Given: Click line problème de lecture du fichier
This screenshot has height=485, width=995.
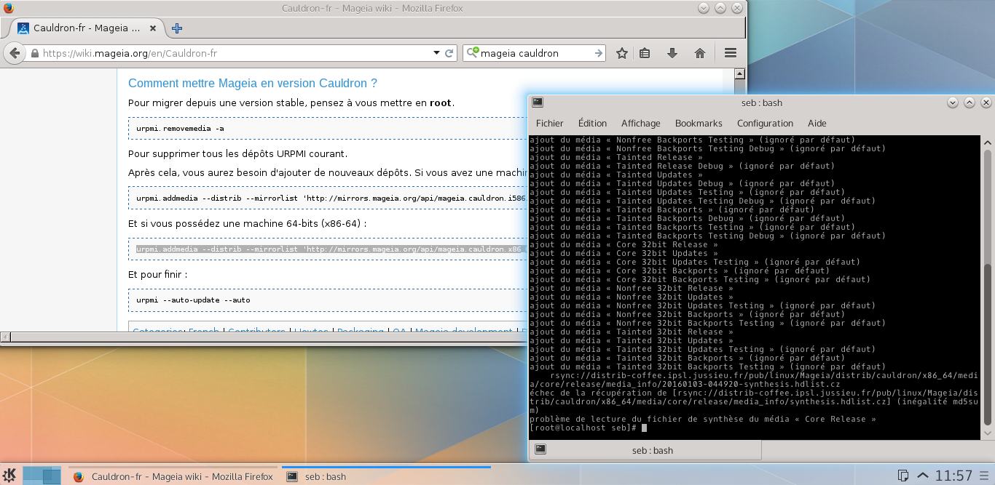Looking at the screenshot, I should point(703,419).
